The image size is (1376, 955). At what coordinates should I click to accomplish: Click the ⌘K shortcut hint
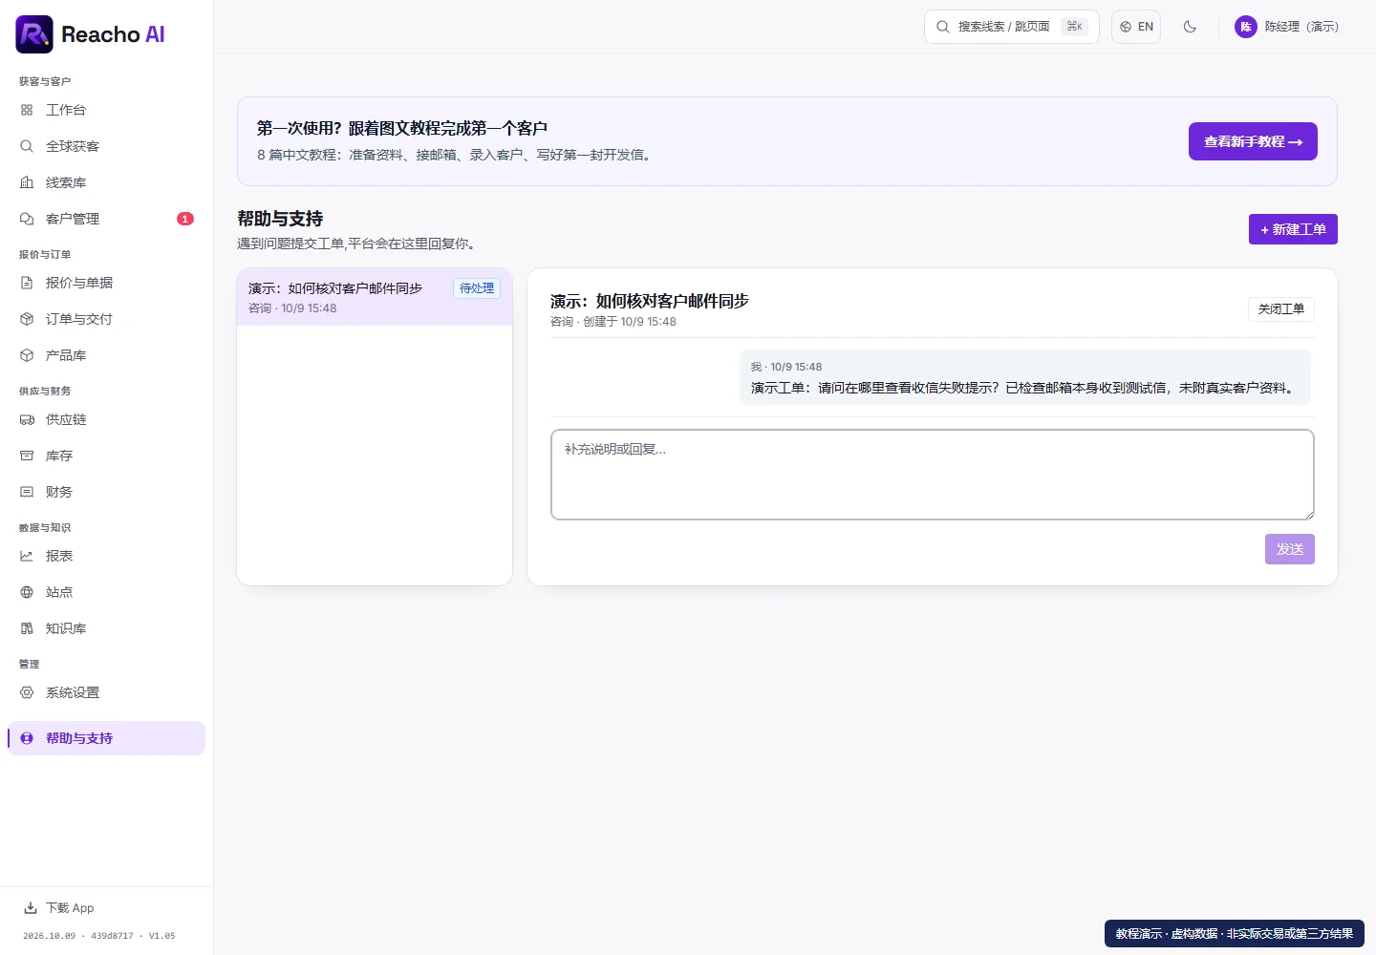(x=1075, y=27)
